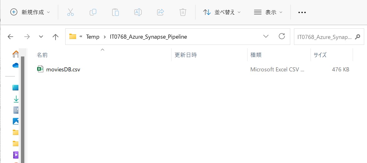Go up one folder level arrow

coord(56,37)
